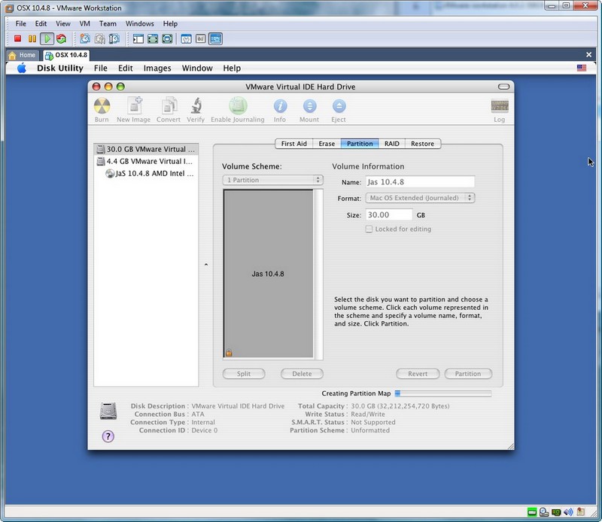This screenshot has width=602, height=522.
Task: Select the highlighted Console view icon
Action: click(215, 39)
